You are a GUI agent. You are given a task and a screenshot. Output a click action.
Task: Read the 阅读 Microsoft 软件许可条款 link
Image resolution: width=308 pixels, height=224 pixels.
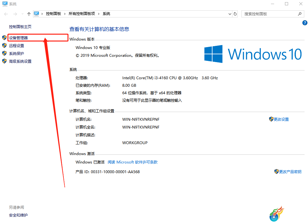tap(133, 162)
